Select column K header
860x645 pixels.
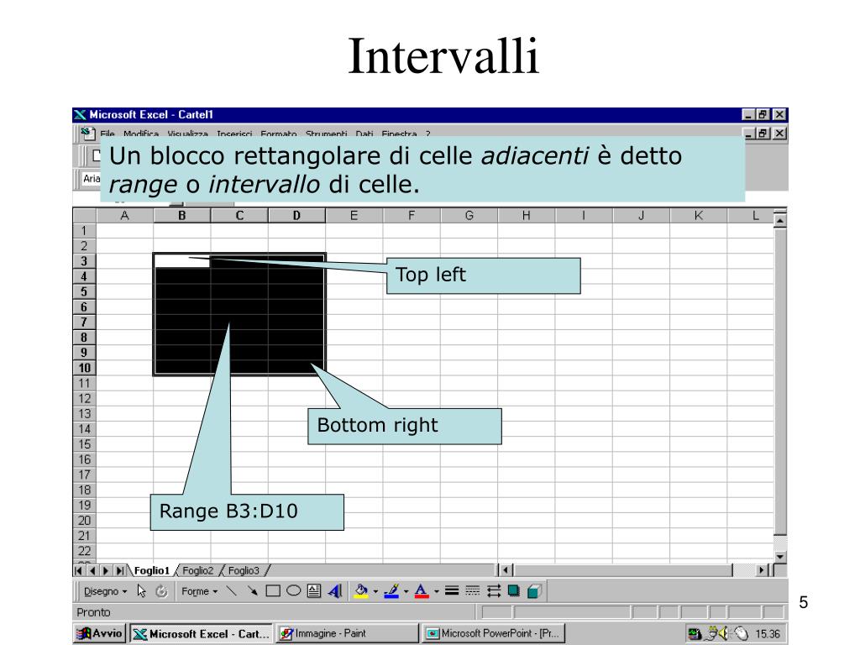point(698,216)
